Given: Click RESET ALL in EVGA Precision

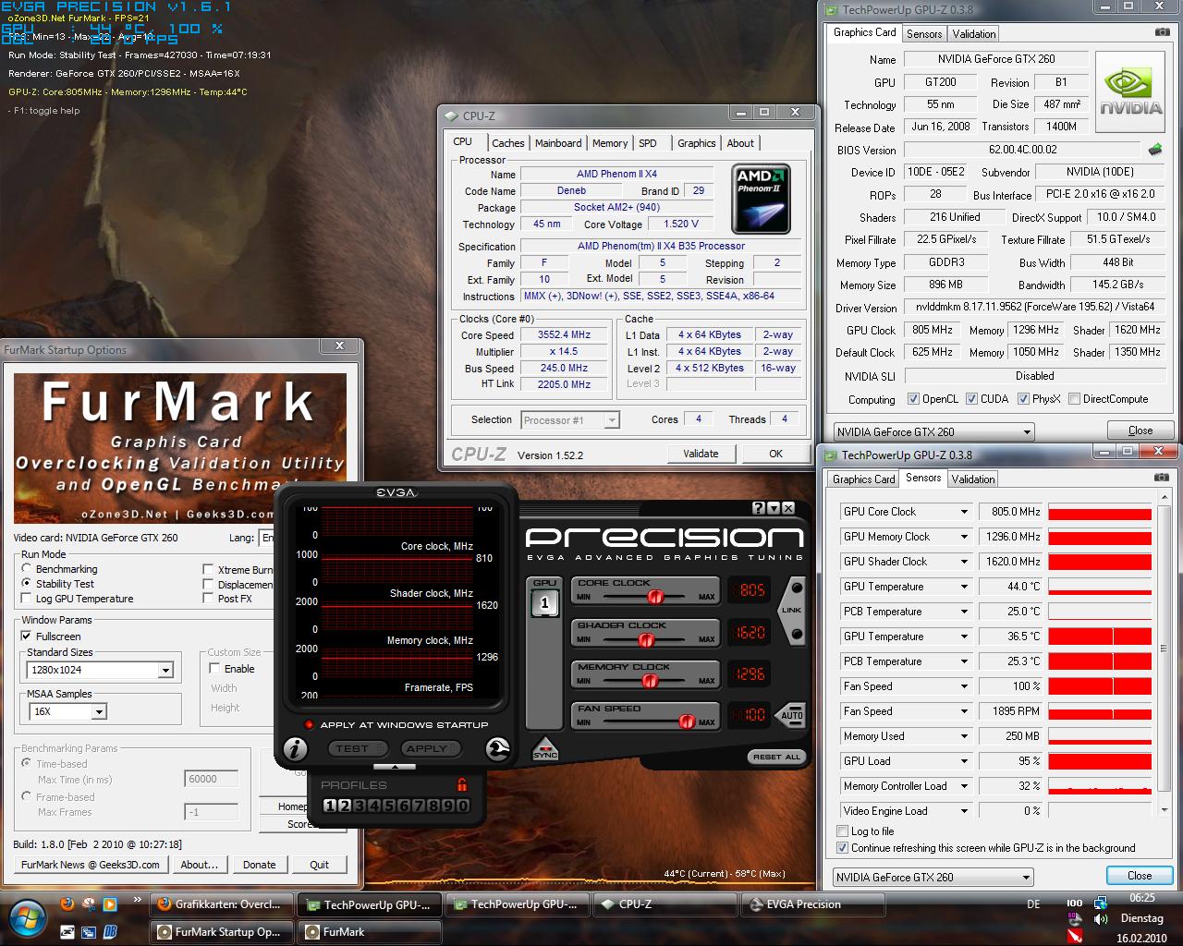Looking at the screenshot, I should pyautogui.click(x=775, y=757).
